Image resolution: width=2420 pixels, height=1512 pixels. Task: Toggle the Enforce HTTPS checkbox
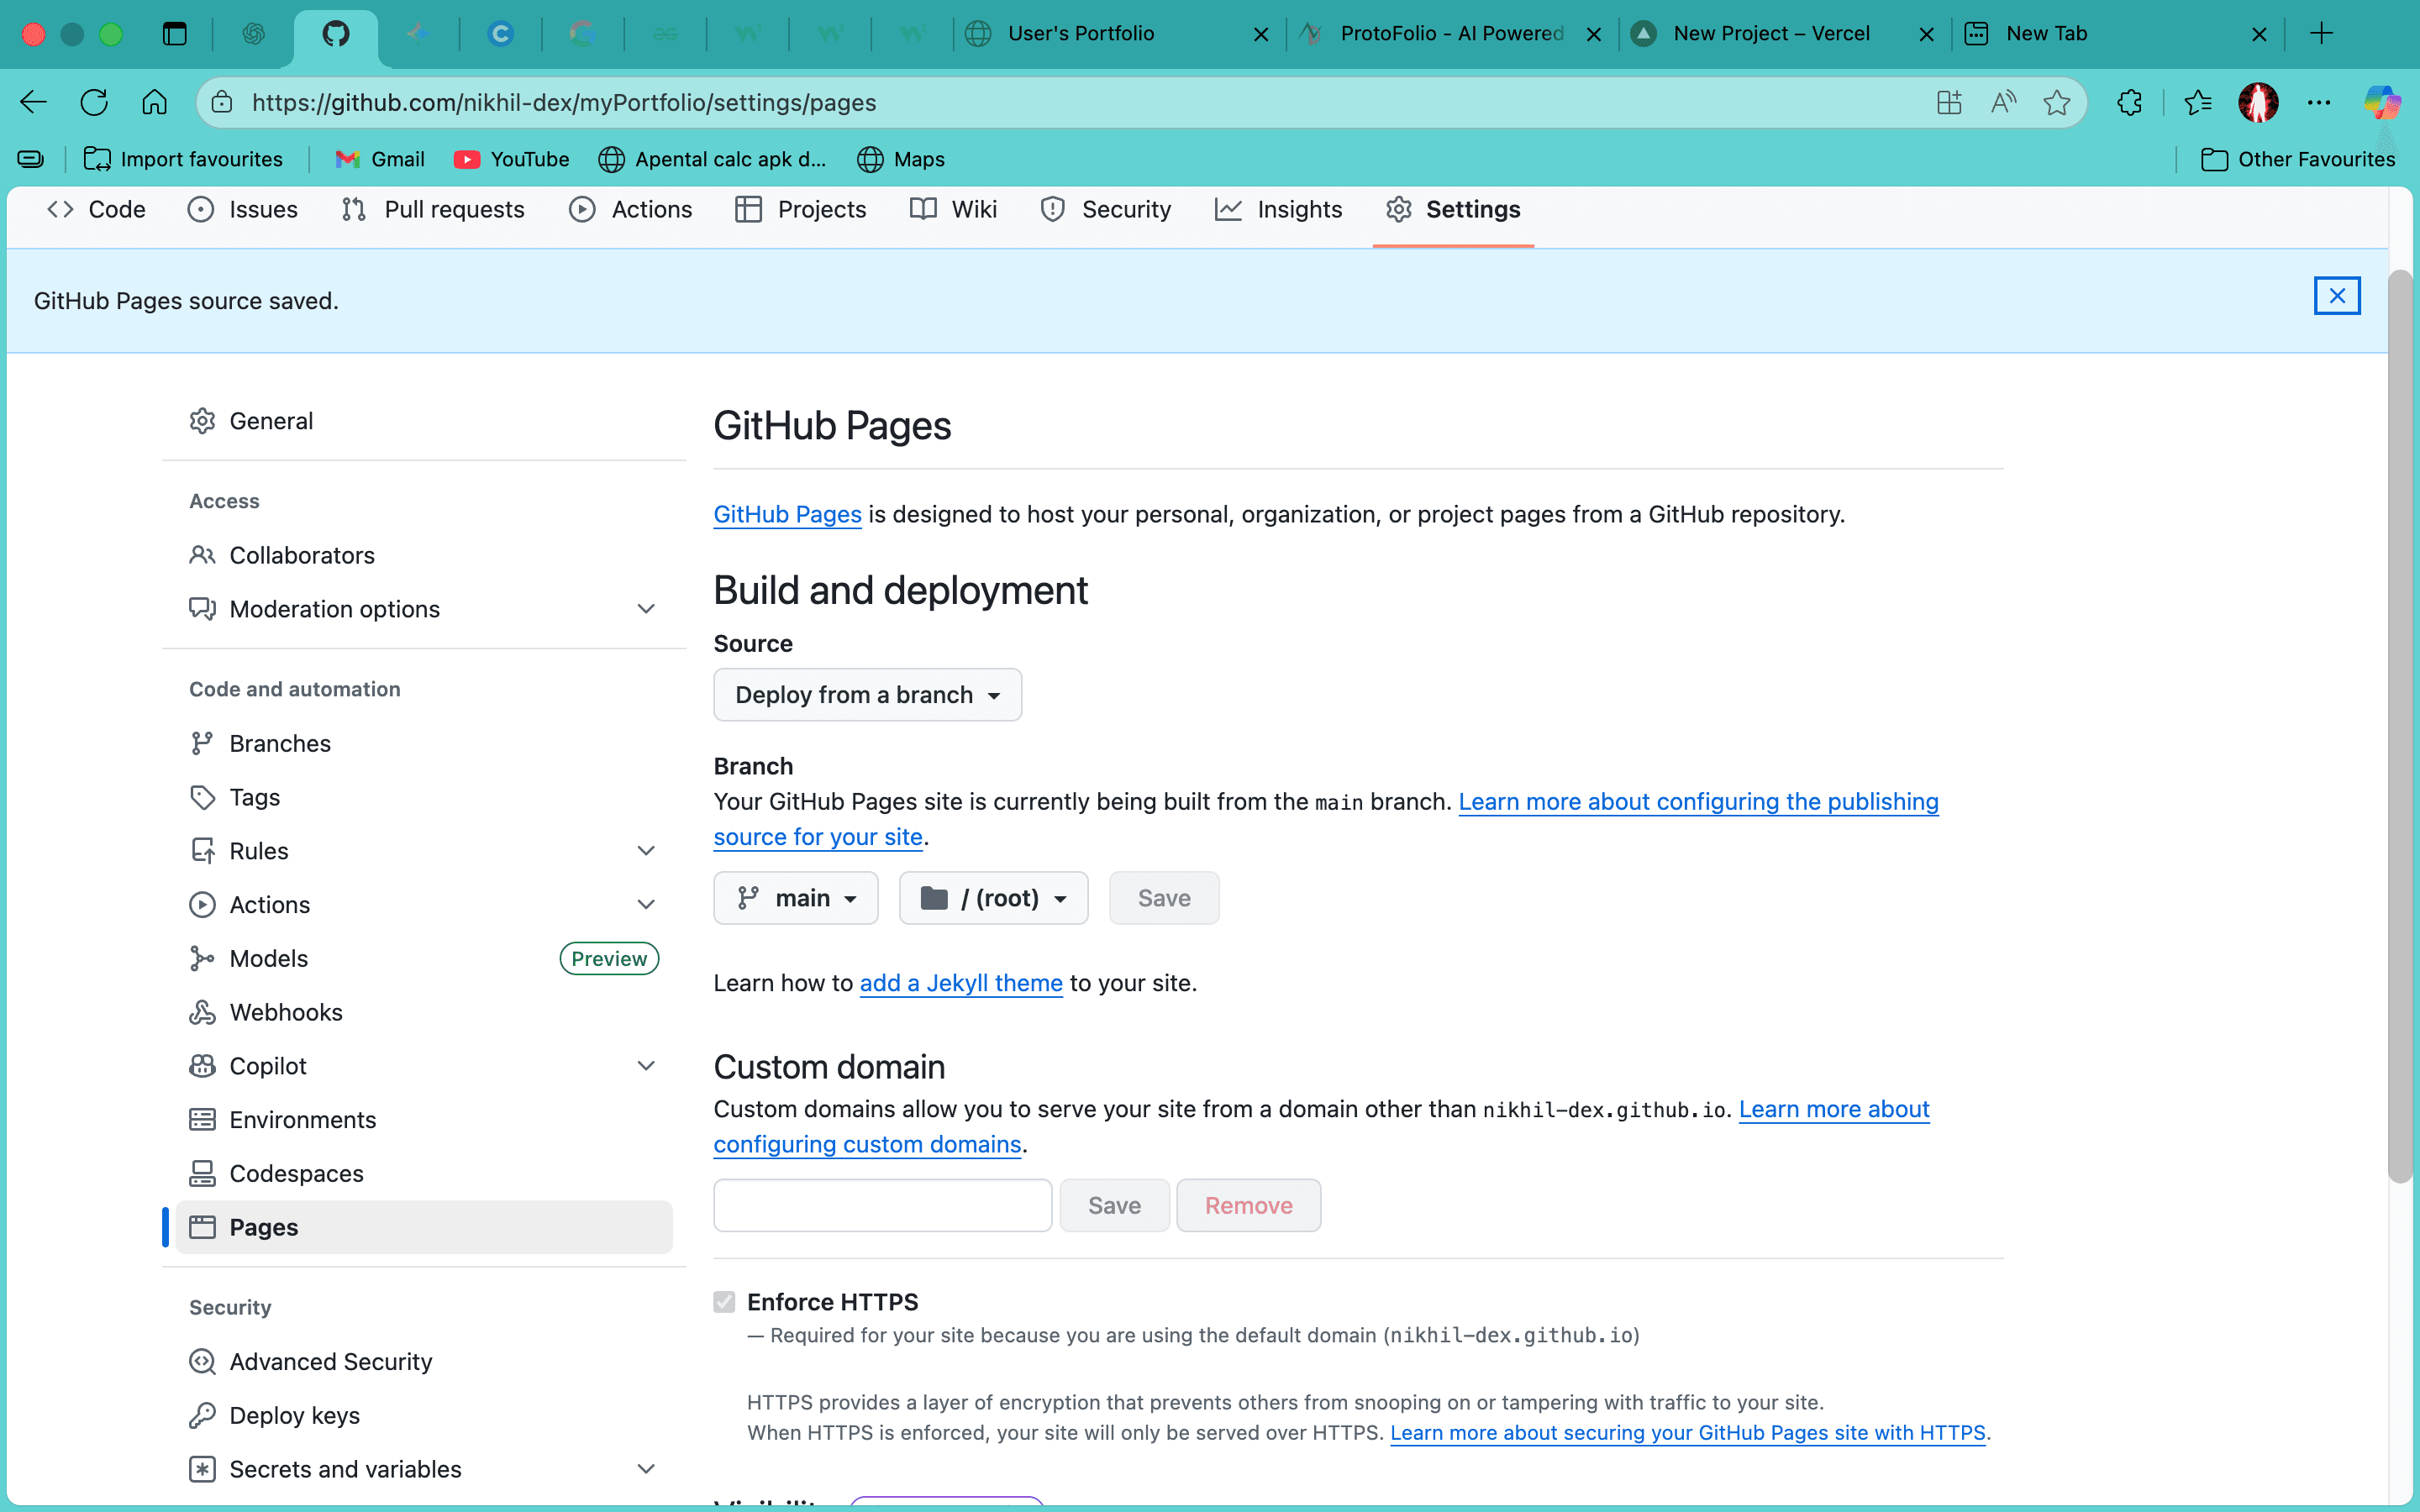(x=724, y=1301)
